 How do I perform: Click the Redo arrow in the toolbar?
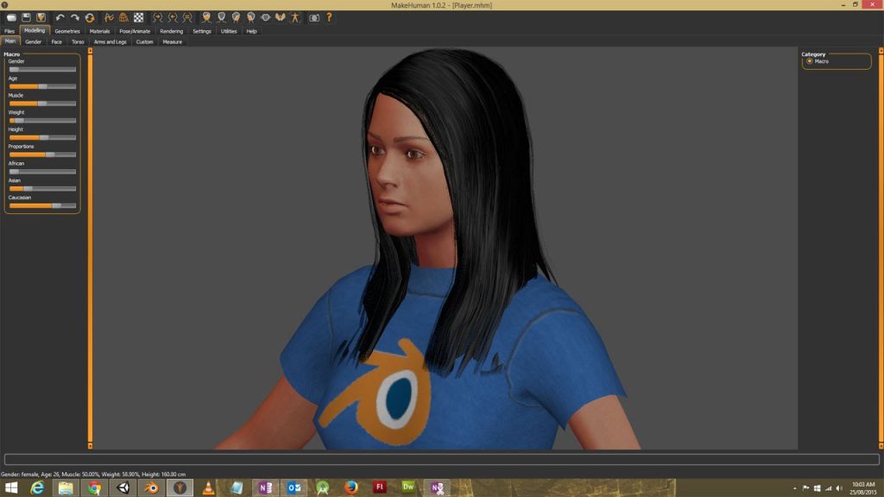[73, 16]
